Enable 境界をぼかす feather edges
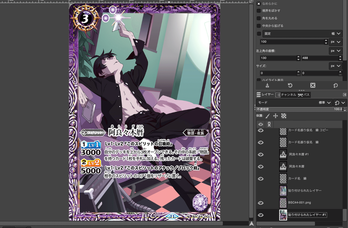 (x=259, y=11)
